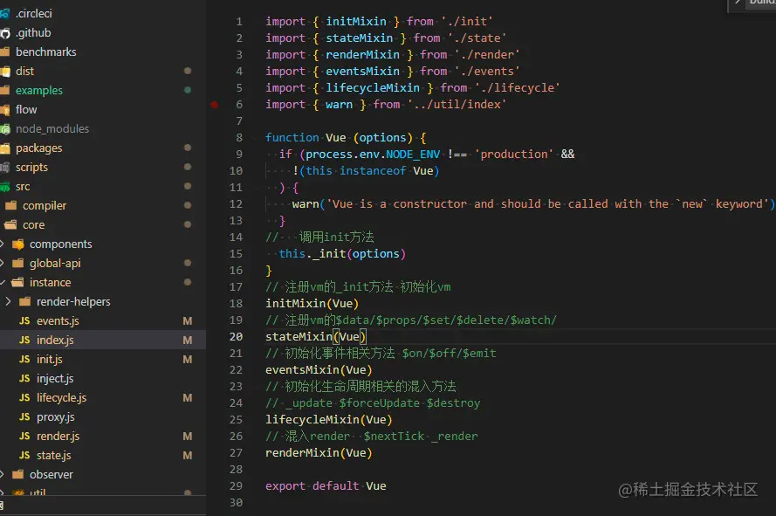This screenshot has height=516, width=776.
Task: Click JS icon beside inject.js
Action: tap(24, 379)
